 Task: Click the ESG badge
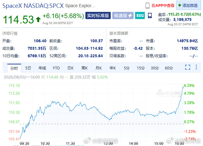click(x=140, y=16)
